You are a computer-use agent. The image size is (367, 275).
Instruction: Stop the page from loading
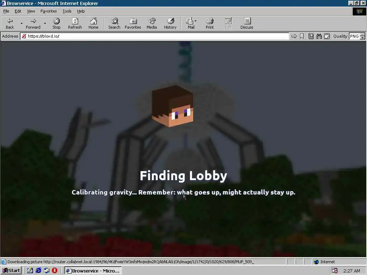tap(56, 23)
